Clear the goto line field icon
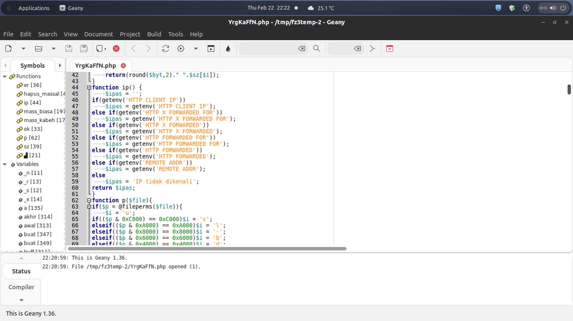Screen dimensions: 573x321 point(358,48)
